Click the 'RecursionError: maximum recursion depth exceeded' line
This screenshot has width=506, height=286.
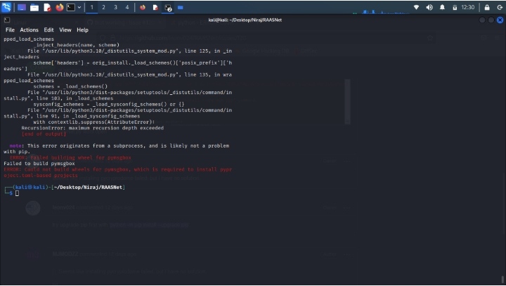point(93,128)
